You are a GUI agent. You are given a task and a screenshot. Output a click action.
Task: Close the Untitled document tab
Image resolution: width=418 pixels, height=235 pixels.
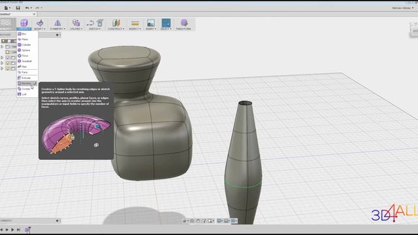coord(34,14)
